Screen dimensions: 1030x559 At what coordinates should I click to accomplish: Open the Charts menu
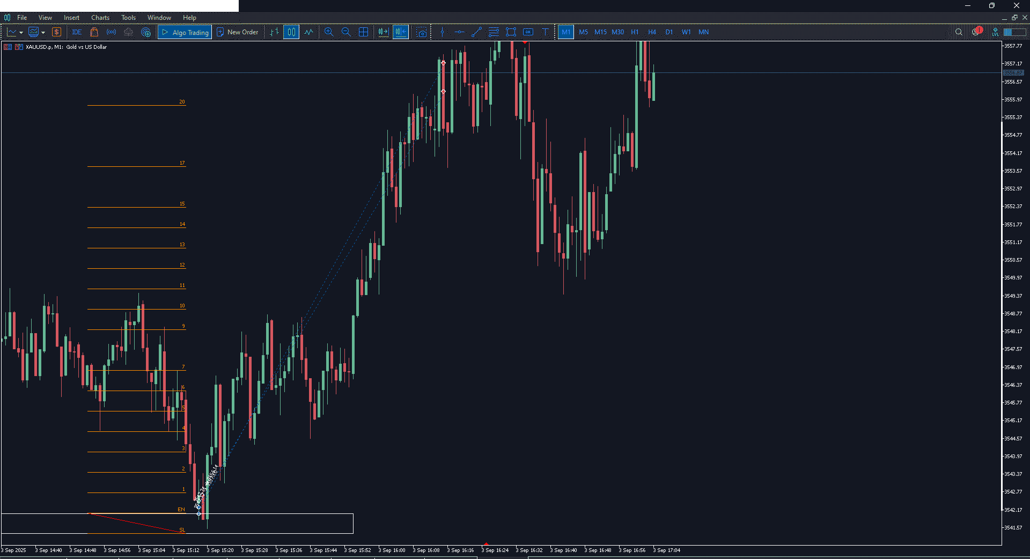[x=100, y=18]
